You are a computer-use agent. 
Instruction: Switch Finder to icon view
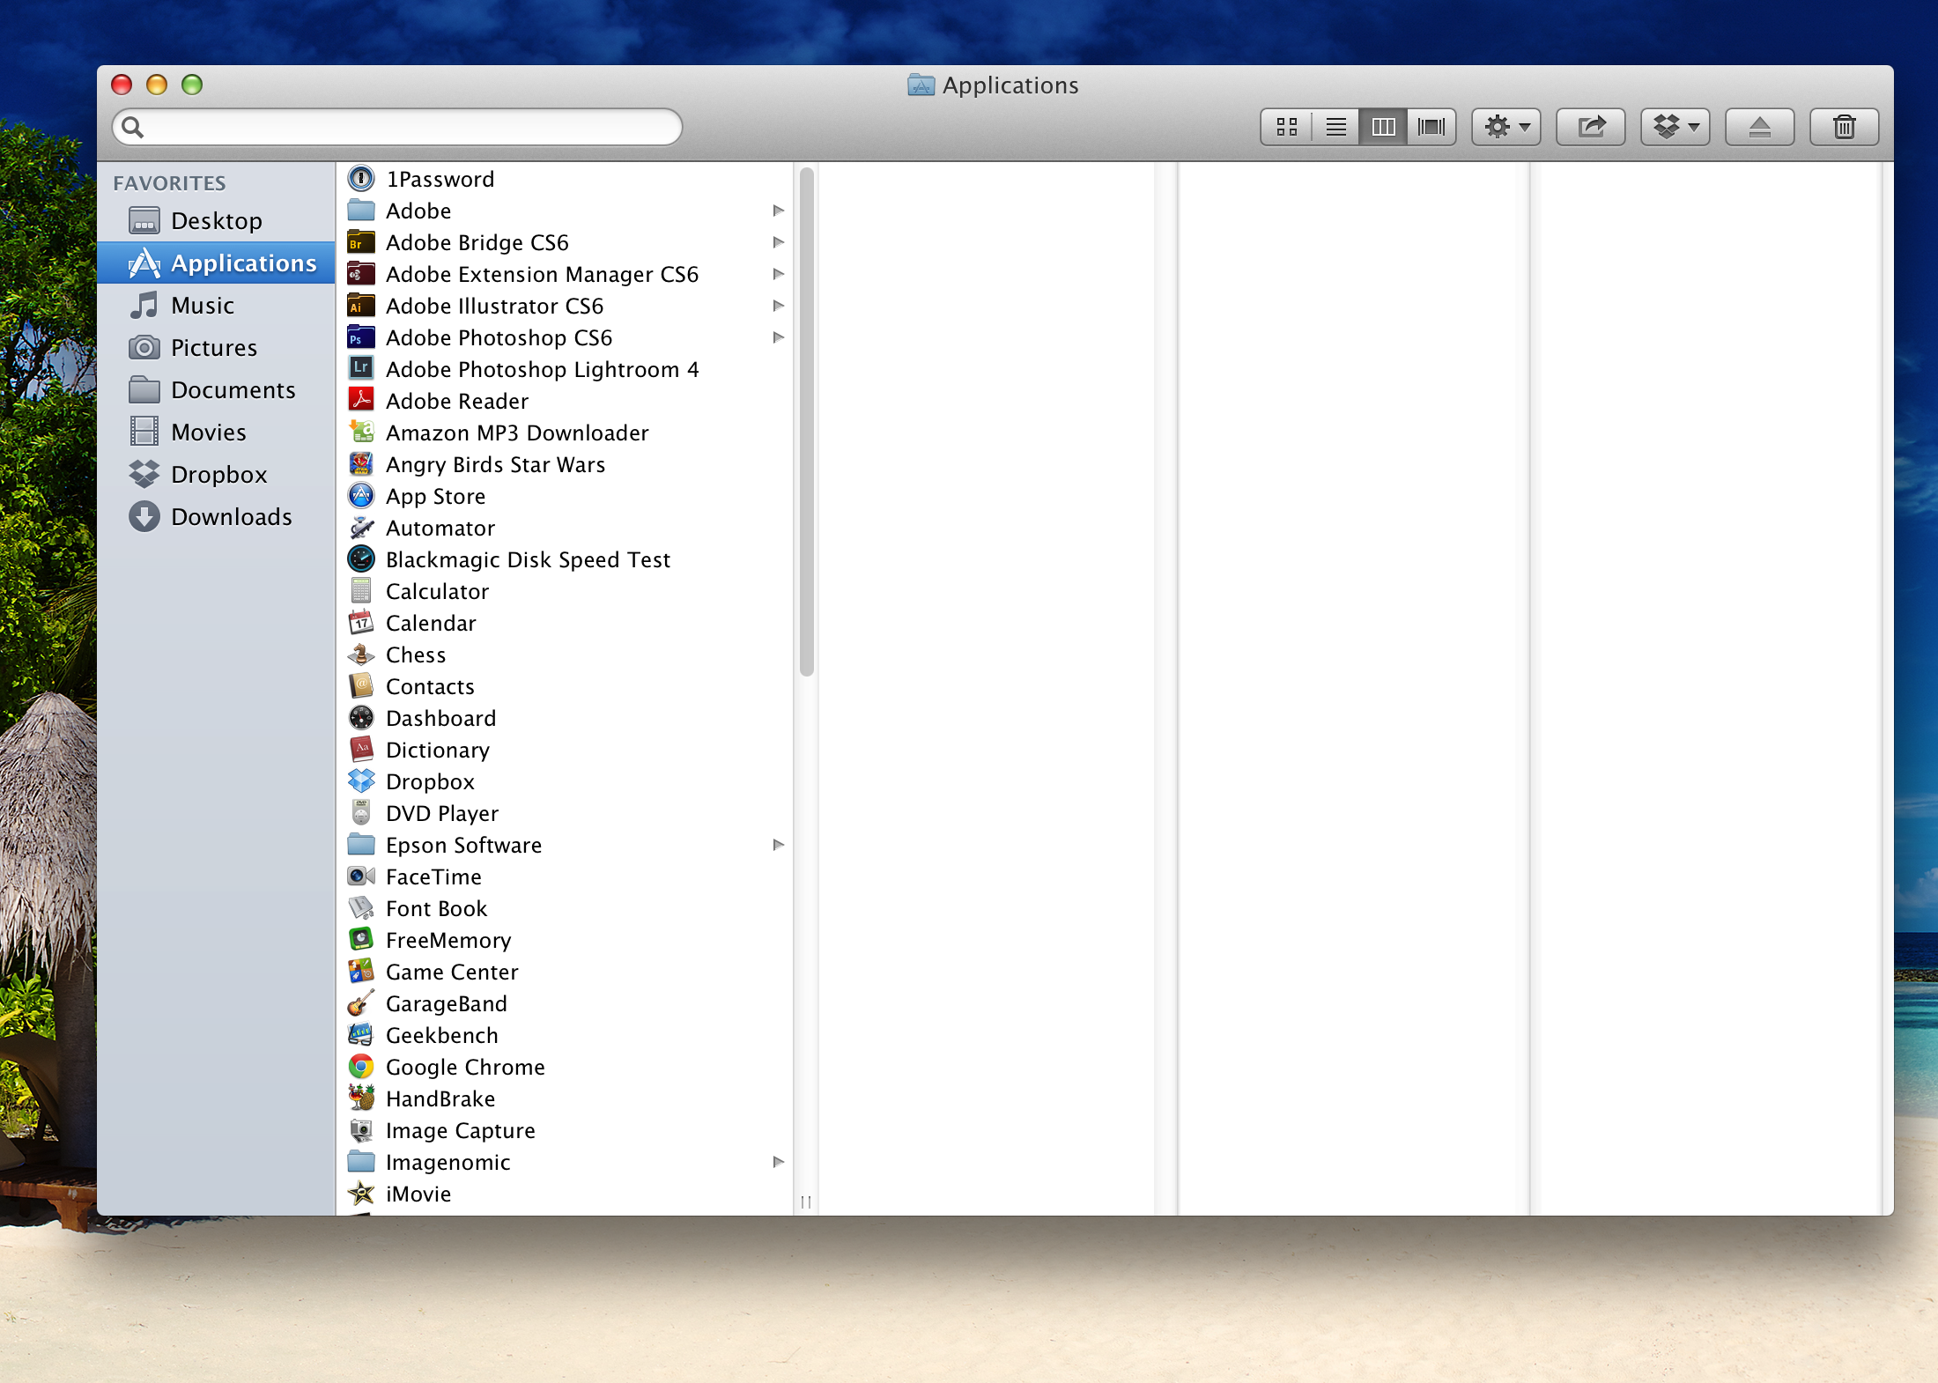click(1287, 127)
